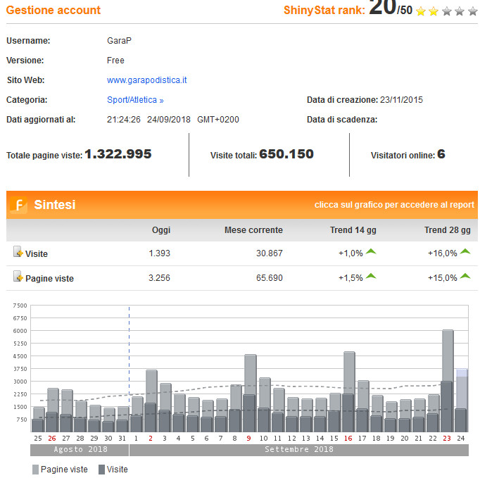Click the Pagine viste month value 65.690
This screenshot has height=478, width=480.
[270, 278]
